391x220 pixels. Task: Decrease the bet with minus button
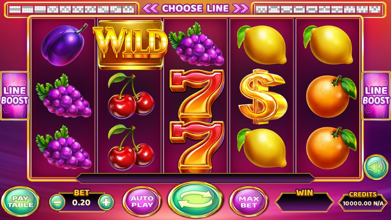pyautogui.click(x=58, y=202)
